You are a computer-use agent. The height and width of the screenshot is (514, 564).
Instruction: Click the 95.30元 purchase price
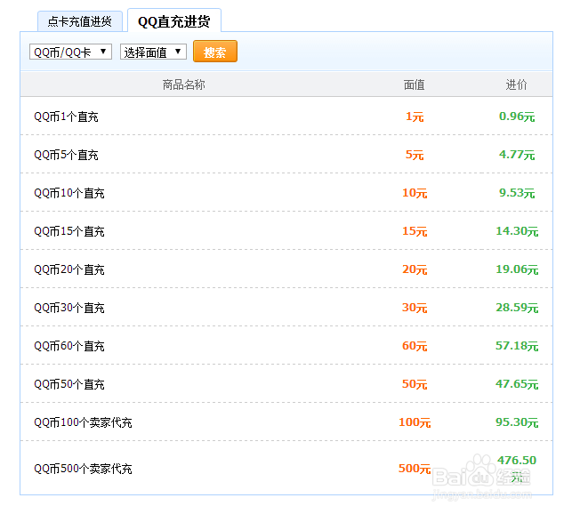517,422
